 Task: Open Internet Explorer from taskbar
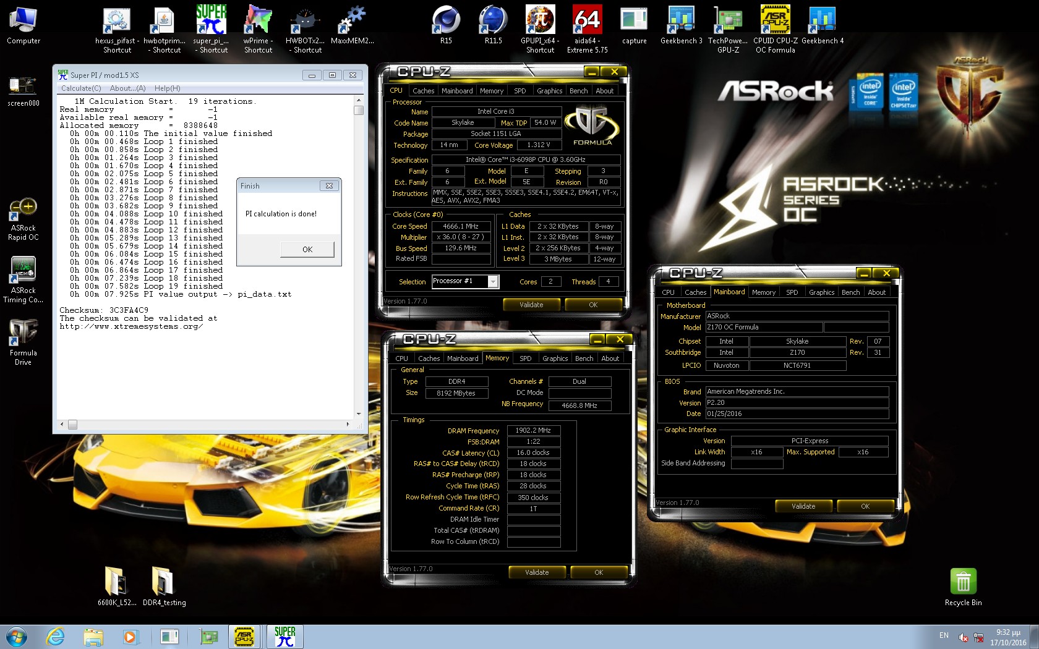pyautogui.click(x=56, y=637)
